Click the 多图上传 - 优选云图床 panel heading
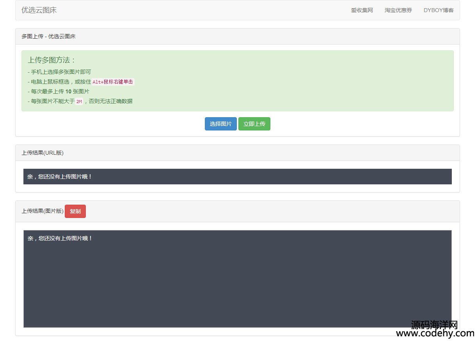 (238, 36)
